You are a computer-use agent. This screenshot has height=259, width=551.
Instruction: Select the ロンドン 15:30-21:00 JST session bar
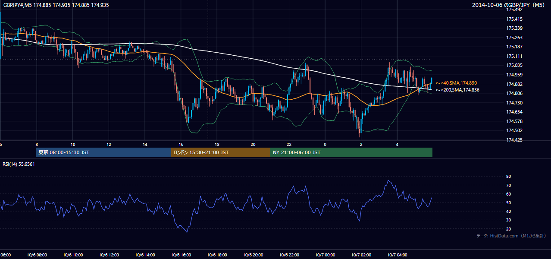tap(221, 152)
